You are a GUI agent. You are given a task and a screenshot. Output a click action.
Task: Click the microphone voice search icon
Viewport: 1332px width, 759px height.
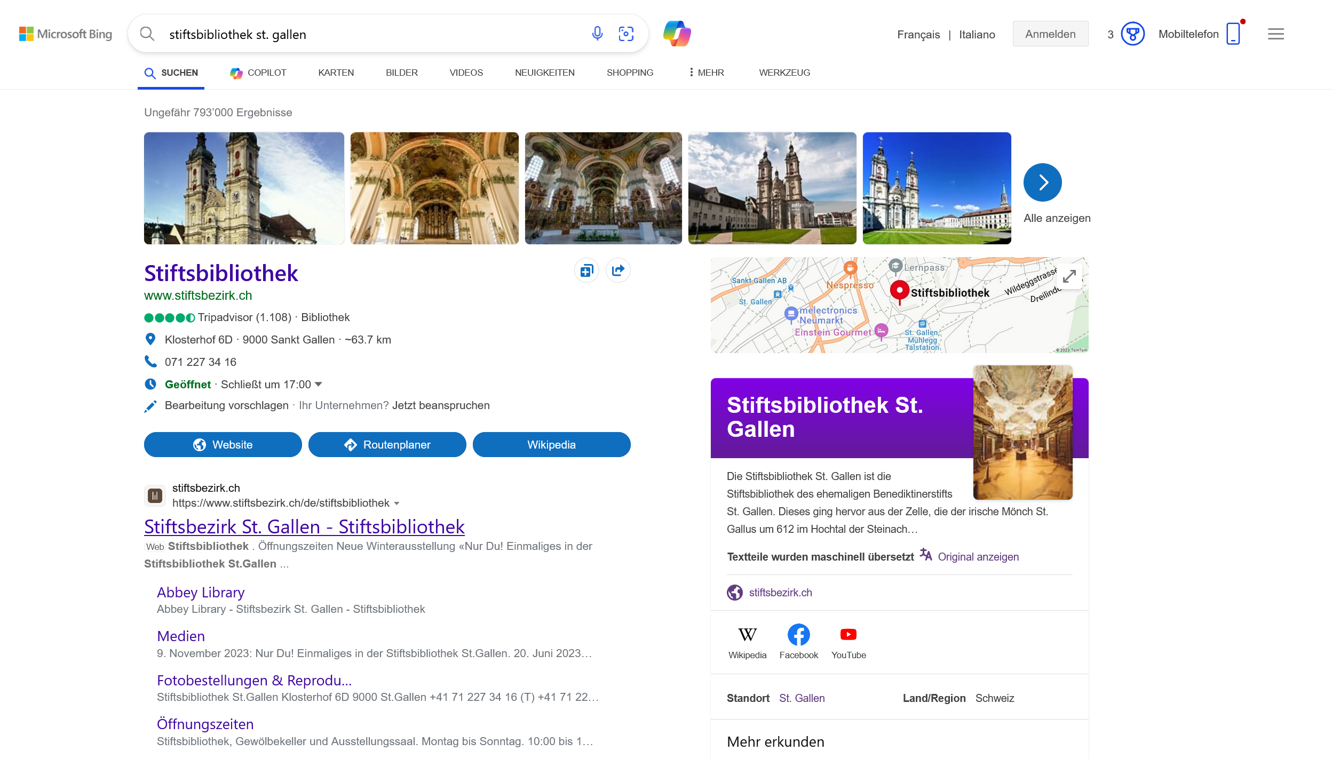[x=597, y=34]
